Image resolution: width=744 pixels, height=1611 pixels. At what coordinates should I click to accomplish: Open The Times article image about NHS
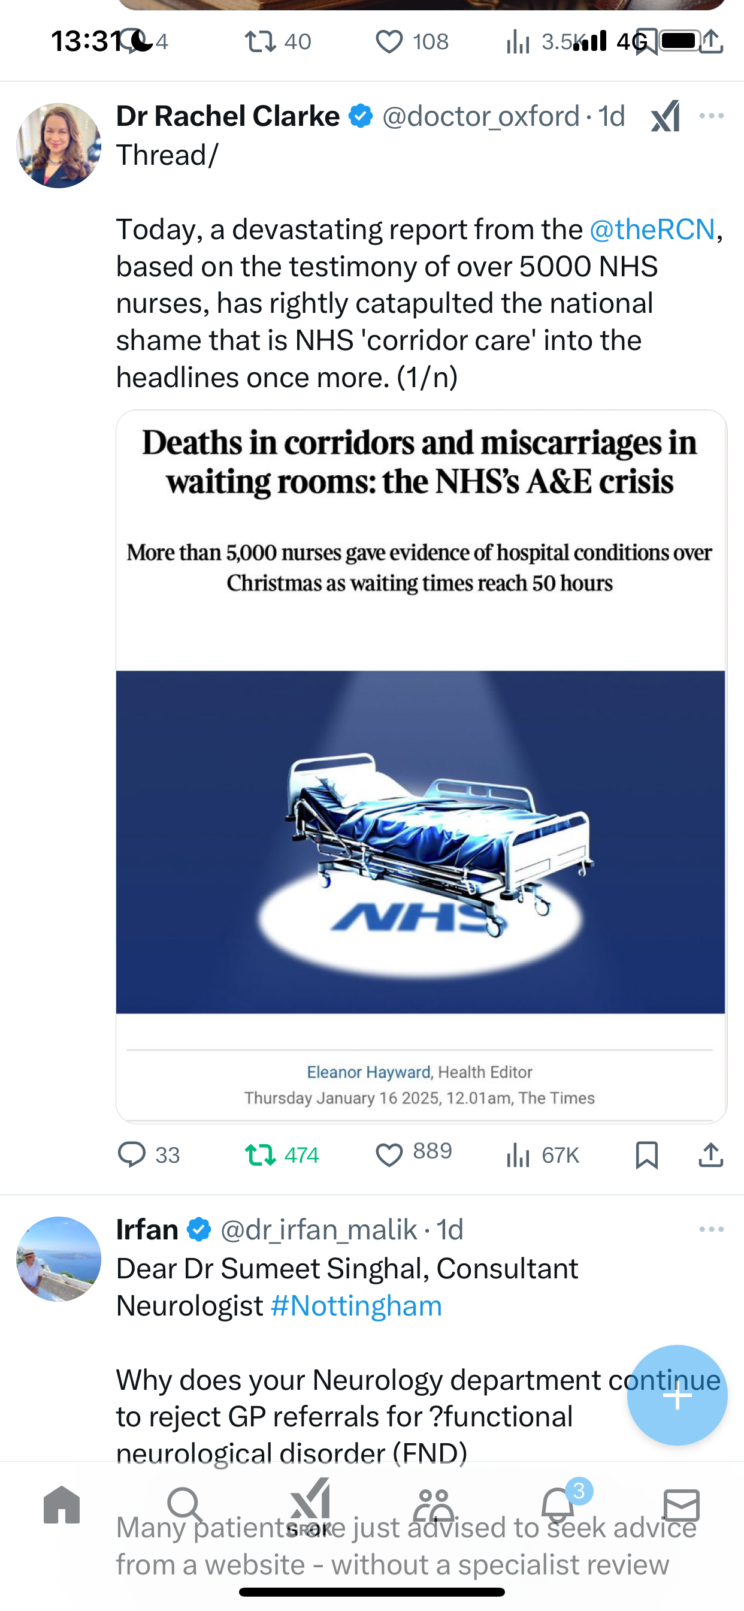421,766
